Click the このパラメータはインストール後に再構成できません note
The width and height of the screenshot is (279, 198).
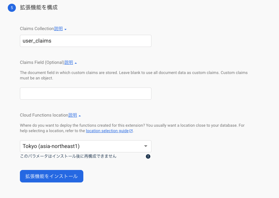click(x=68, y=156)
